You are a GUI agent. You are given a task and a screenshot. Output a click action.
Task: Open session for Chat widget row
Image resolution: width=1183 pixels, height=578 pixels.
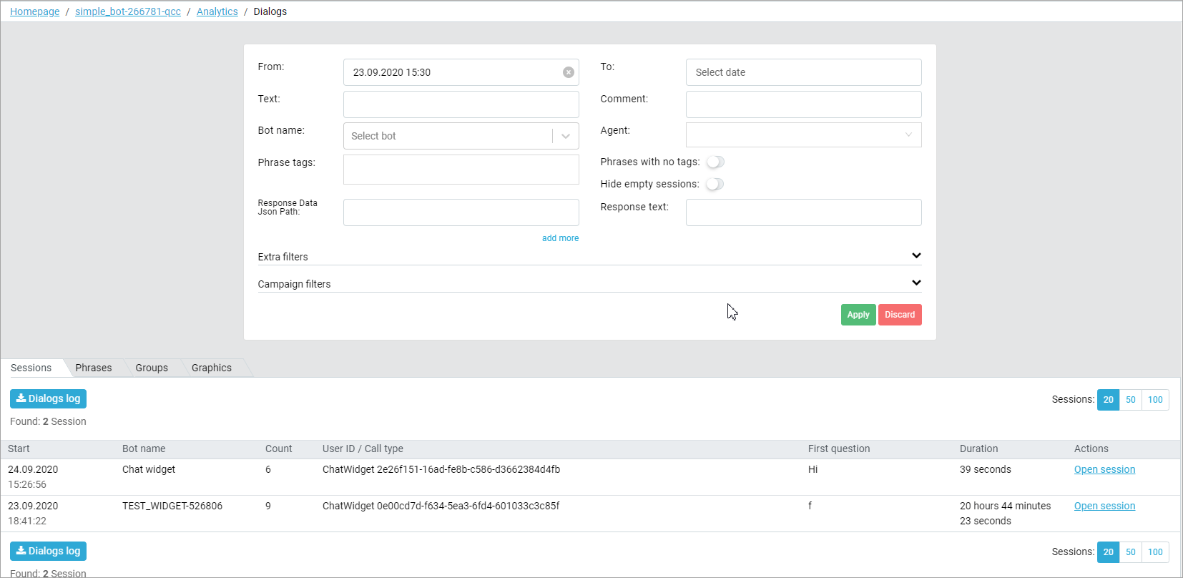click(x=1104, y=469)
